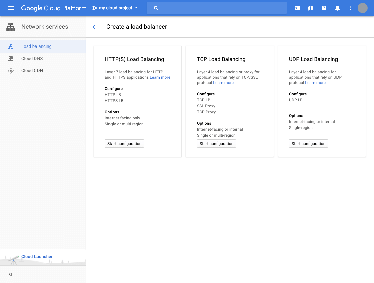Image resolution: width=374 pixels, height=283 pixels.
Task: Select Load balancing in the sidebar
Action: pyautogui.click(x=43, y=46)
